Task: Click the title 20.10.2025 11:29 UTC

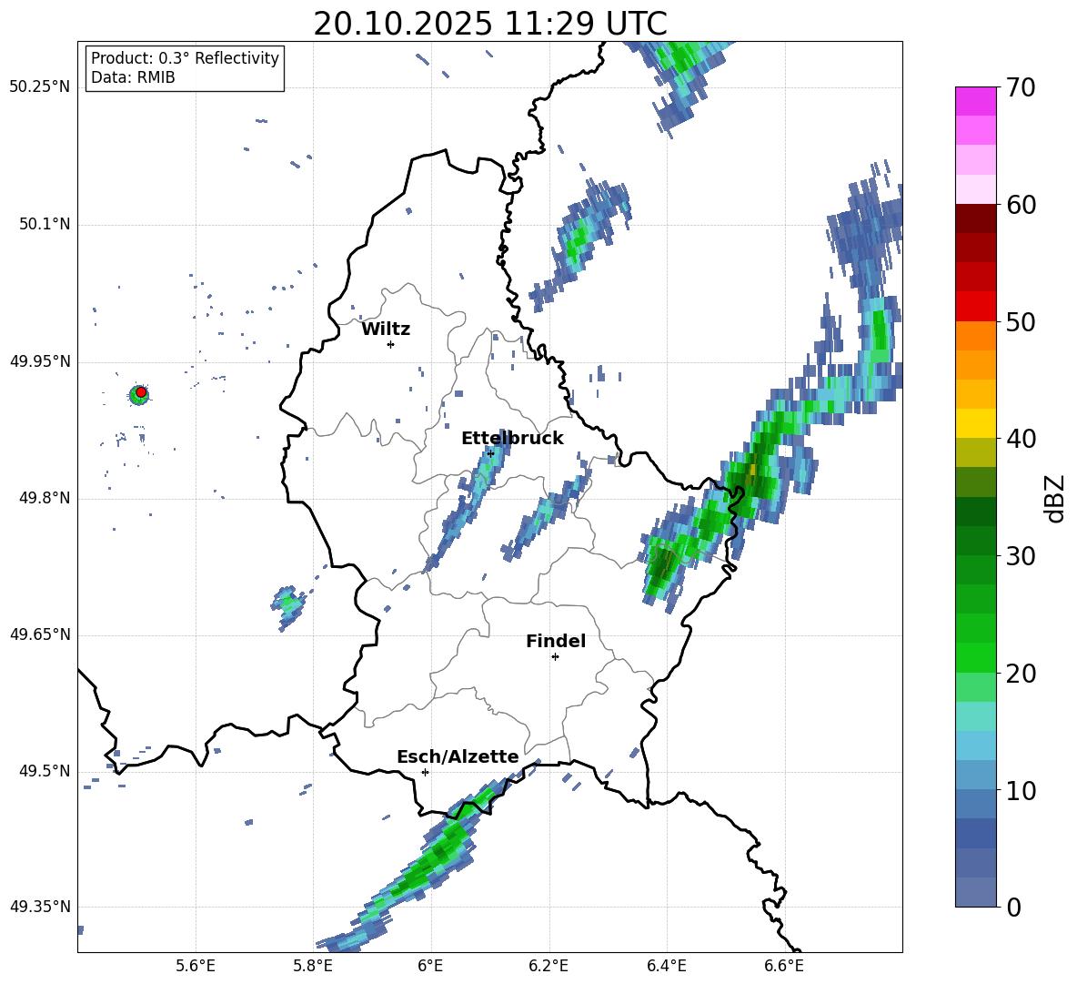Action: (489, 24)
